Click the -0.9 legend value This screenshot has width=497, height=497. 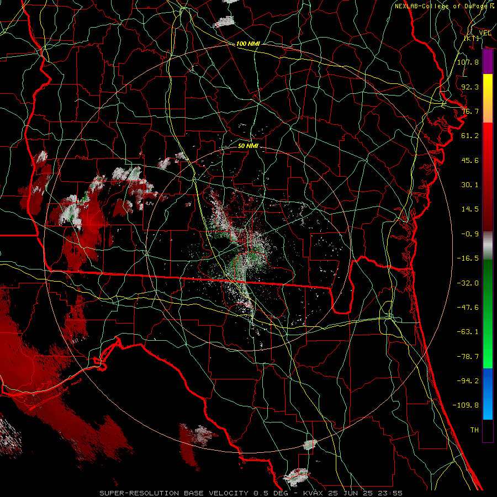(470, 234)
